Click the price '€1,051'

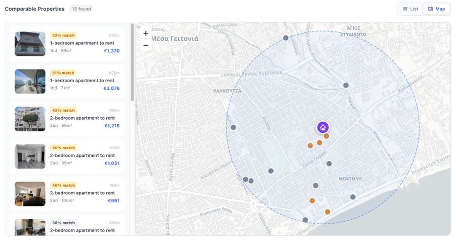pyautogui.click(x=112, y=163)
